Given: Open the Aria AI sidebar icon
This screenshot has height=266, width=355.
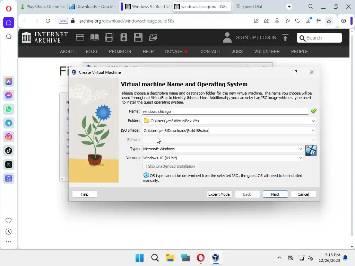Looking at the screenshot, I should [9, 81].
